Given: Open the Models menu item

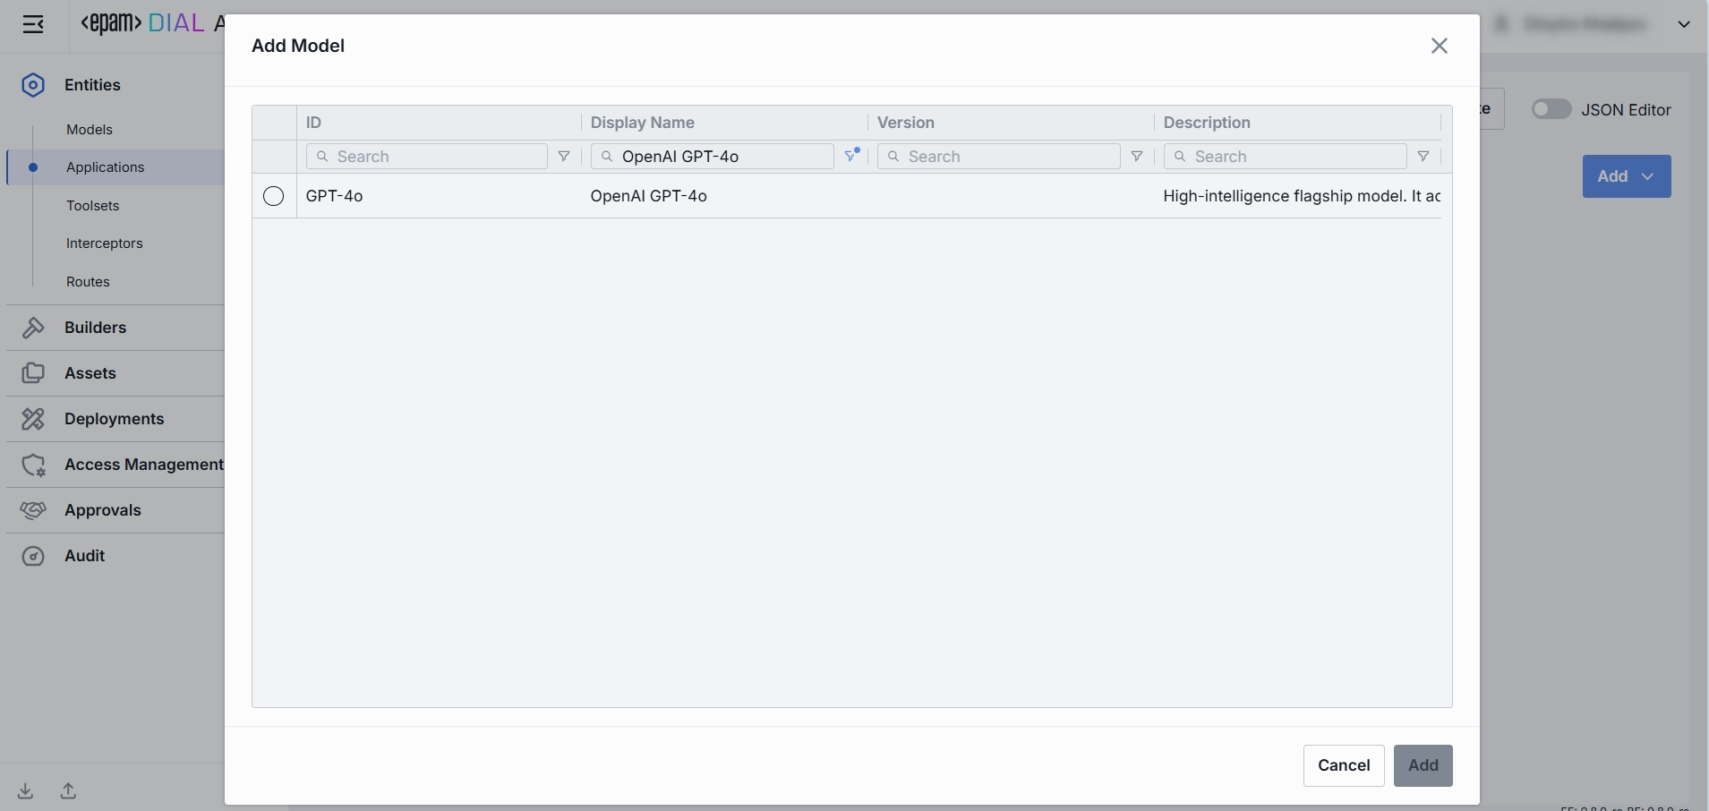Looking at the screenshot, I should click(x=90, y=130).
